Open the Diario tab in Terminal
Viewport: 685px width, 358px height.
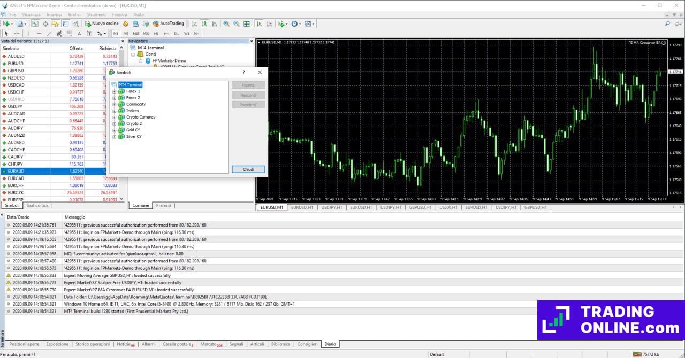pos(330,344)
